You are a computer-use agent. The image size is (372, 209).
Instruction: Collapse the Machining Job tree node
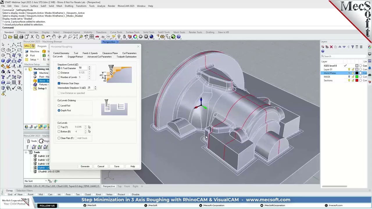(26, 69)
